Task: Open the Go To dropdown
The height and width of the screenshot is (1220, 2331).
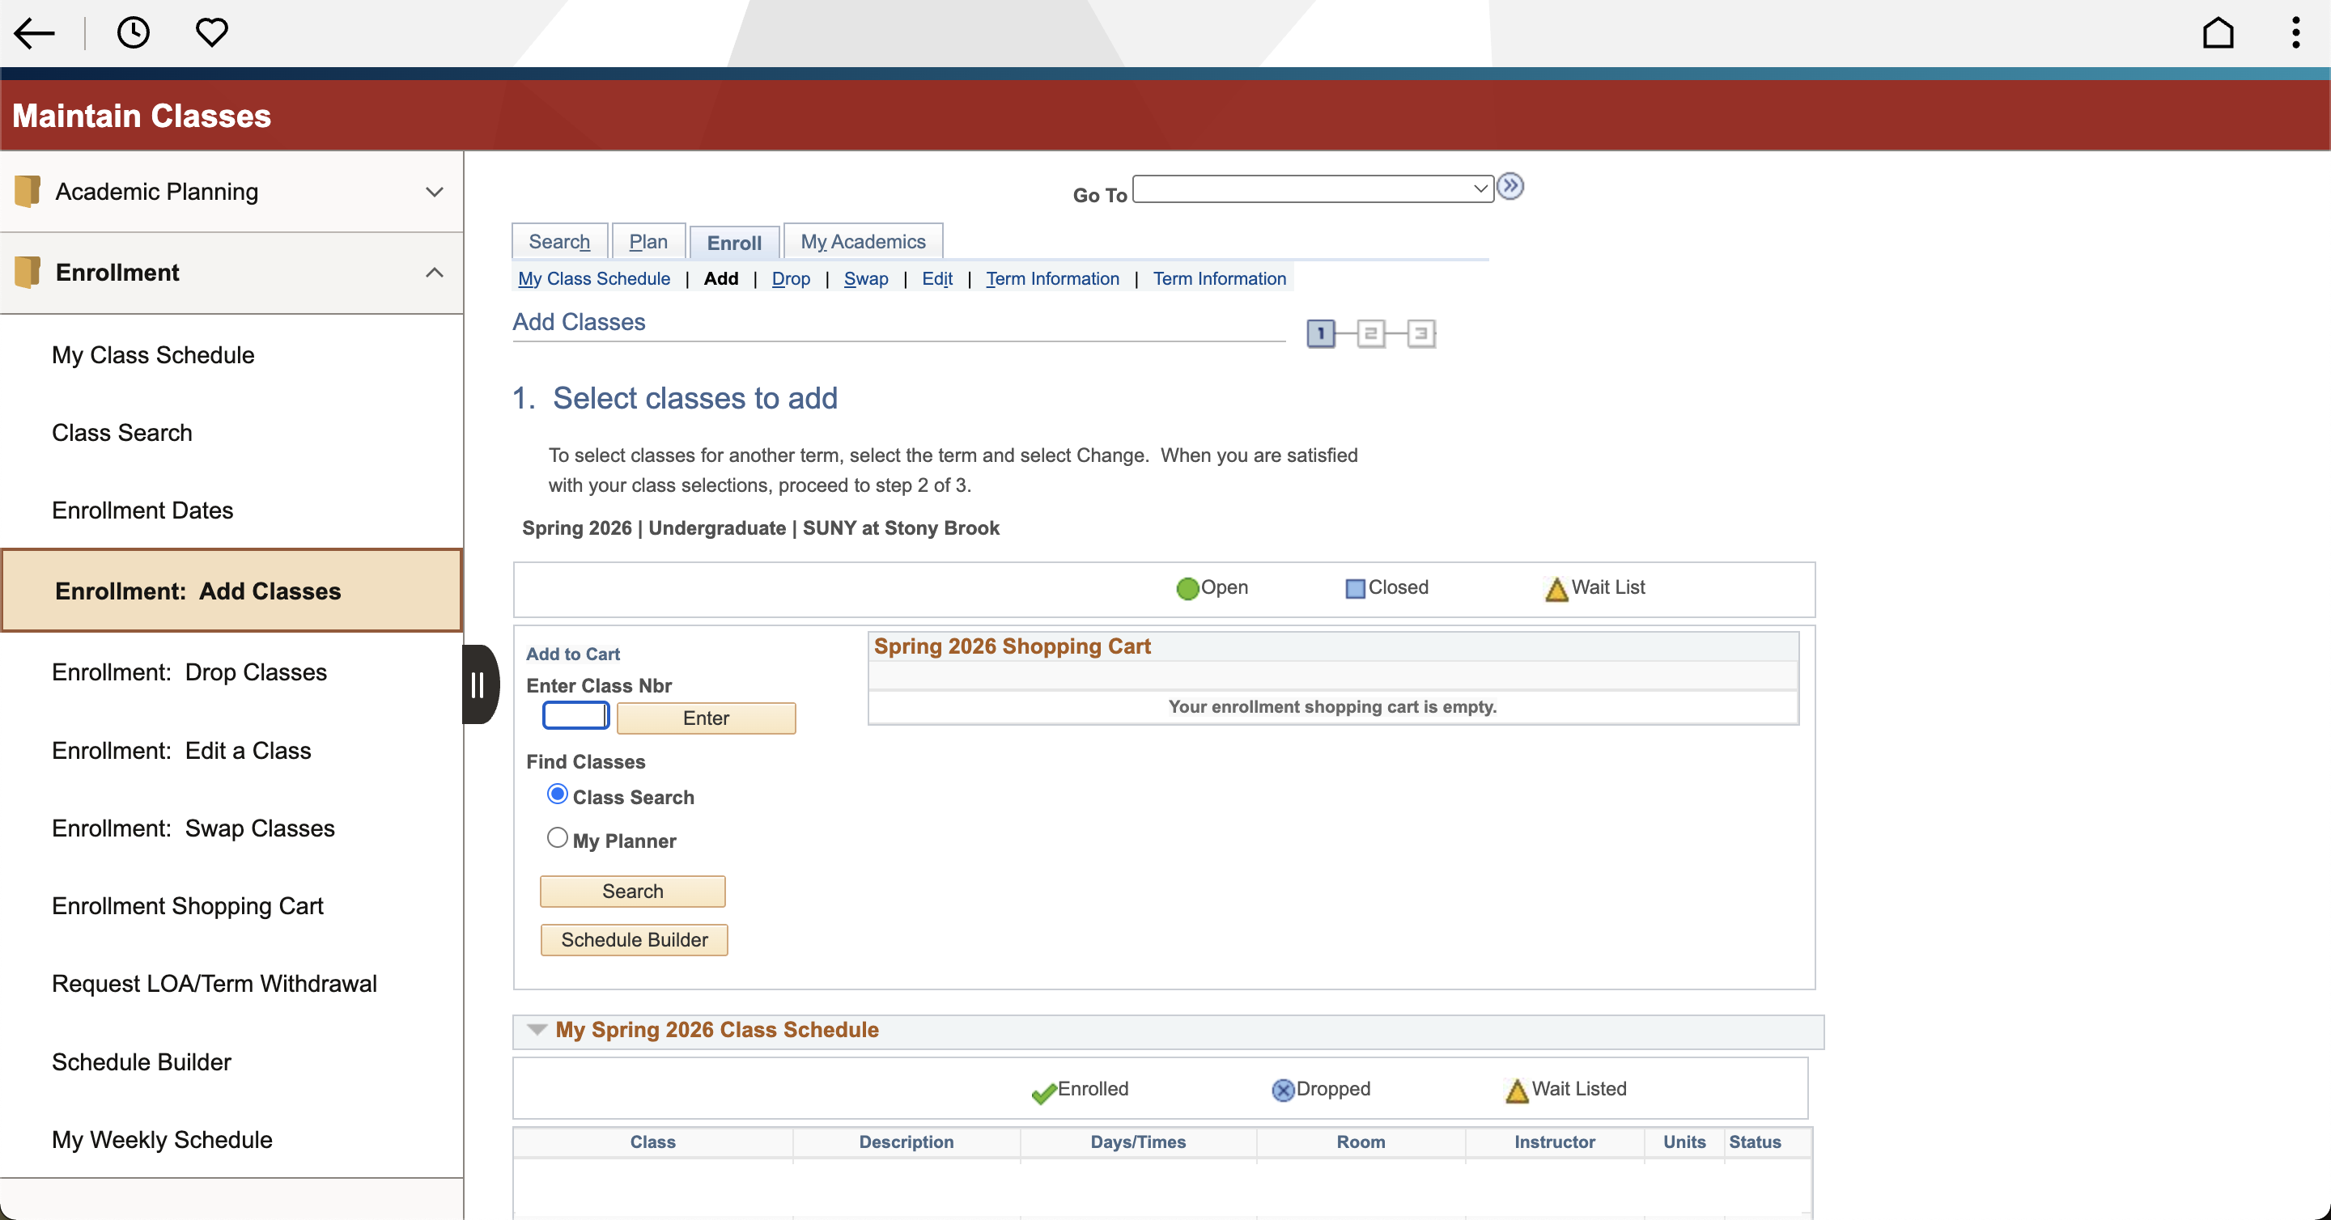Action: 1312,189
